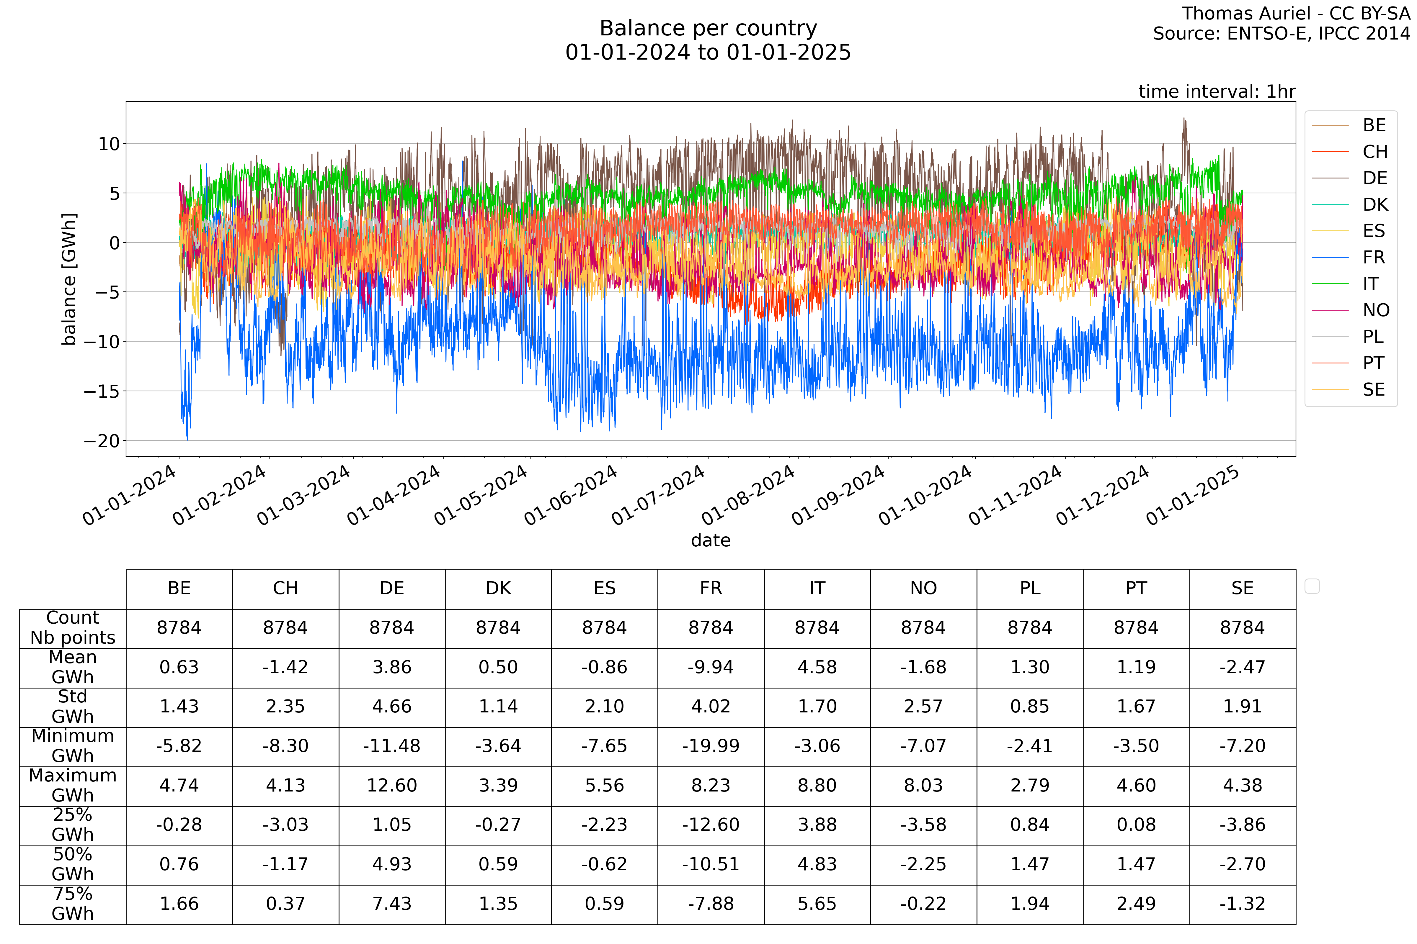Select the NO legend entry
Screen dimensions: 1417x944
click(1376, 310)
